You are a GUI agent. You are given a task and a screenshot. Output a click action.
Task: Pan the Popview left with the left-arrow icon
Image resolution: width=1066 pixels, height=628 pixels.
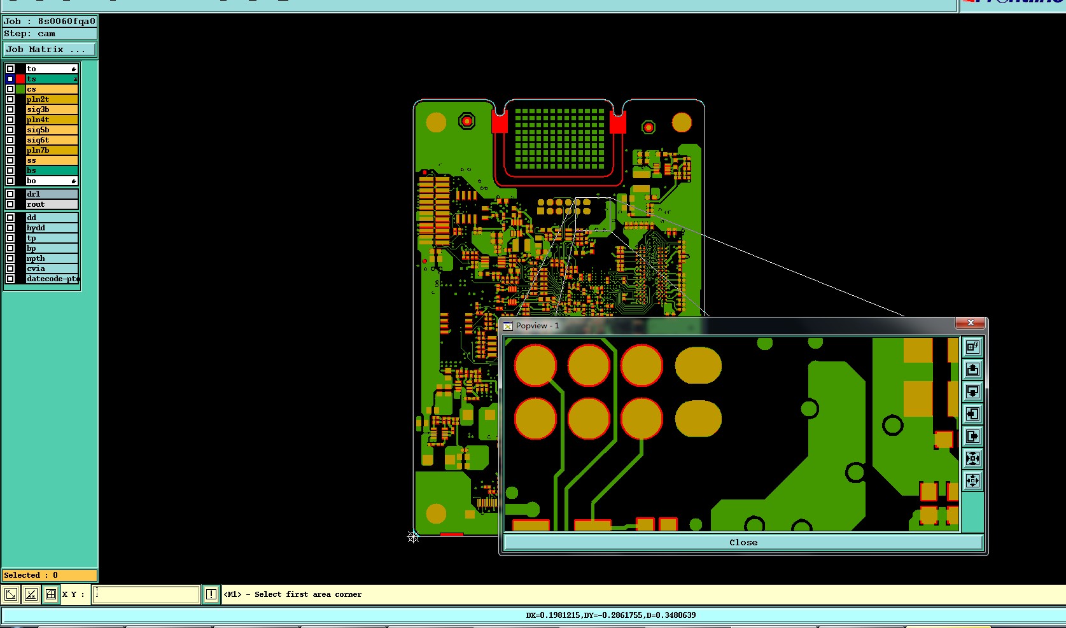(x=972, y=414)
